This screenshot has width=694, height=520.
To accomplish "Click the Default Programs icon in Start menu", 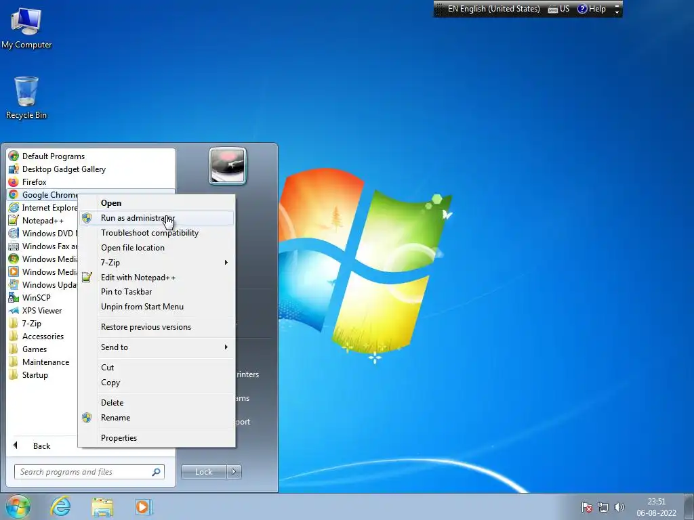I will pos(14,156).
